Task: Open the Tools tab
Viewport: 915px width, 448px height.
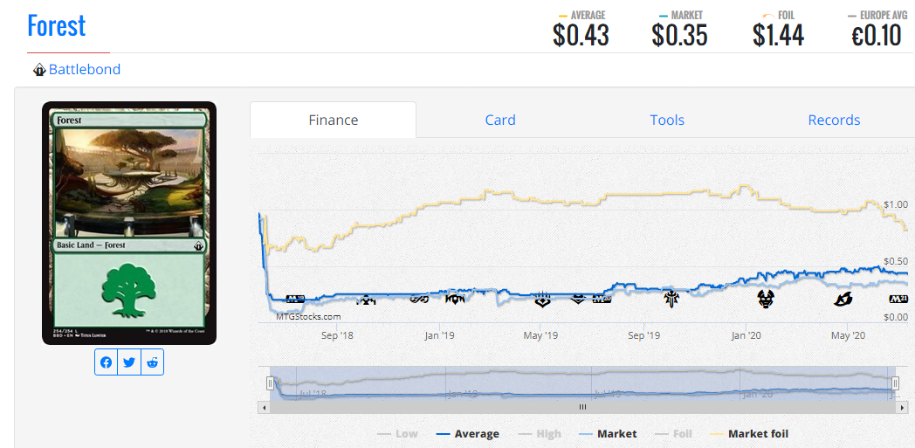Action: point(667,121)
